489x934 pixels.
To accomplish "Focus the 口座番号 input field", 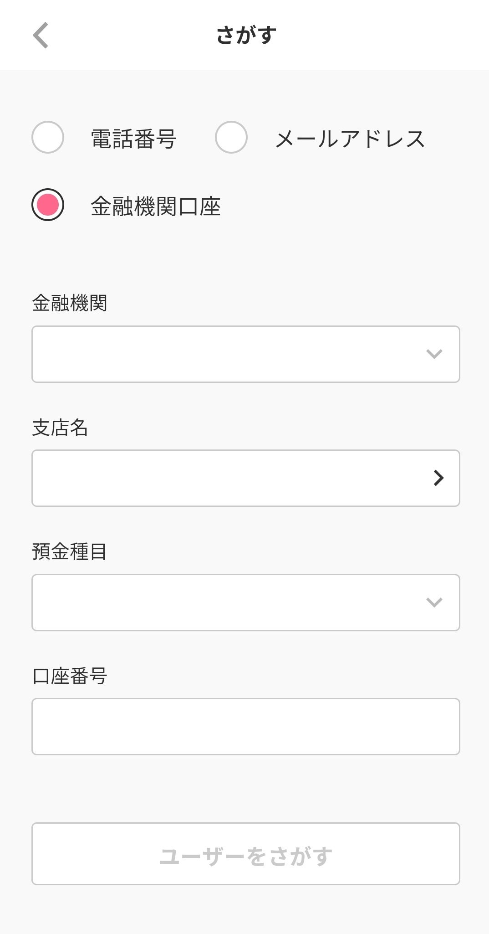I will tap(245, 727).
